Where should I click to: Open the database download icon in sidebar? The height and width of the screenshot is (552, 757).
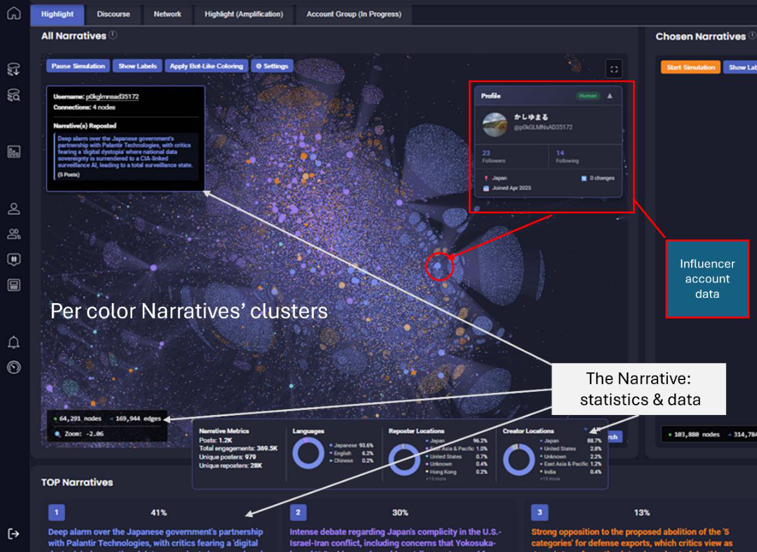click(x=14, y=69)
